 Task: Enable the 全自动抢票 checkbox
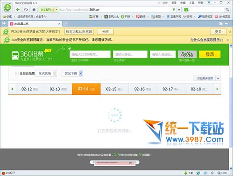17,73
